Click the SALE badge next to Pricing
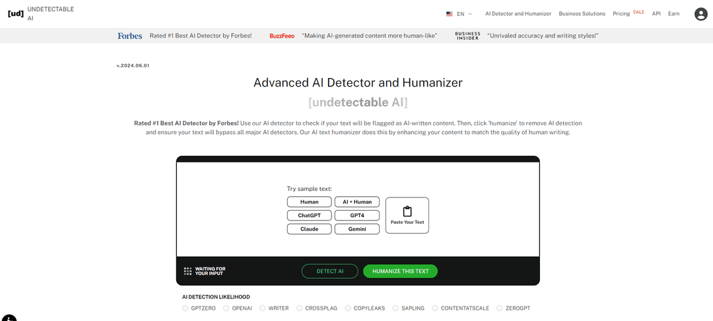 (x=638, y=12)
